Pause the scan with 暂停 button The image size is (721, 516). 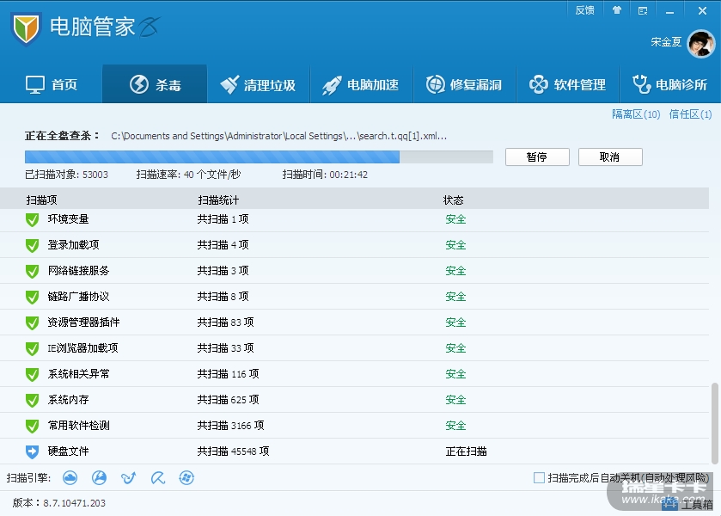[536, 157]
